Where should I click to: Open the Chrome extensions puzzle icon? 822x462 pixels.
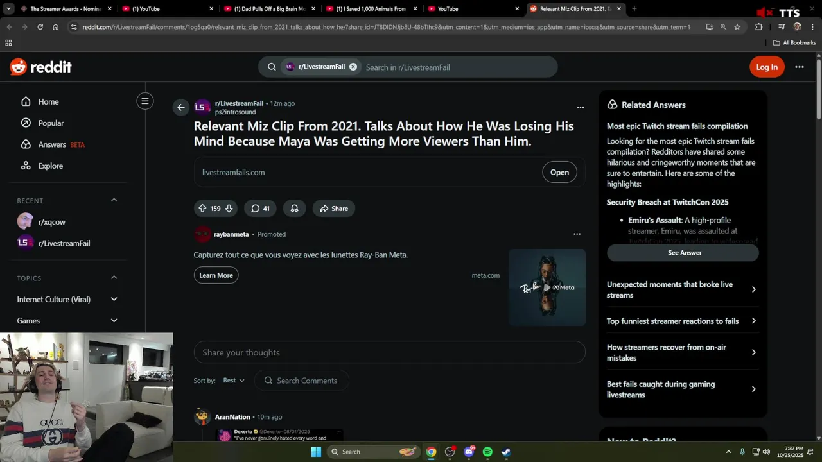759,27
